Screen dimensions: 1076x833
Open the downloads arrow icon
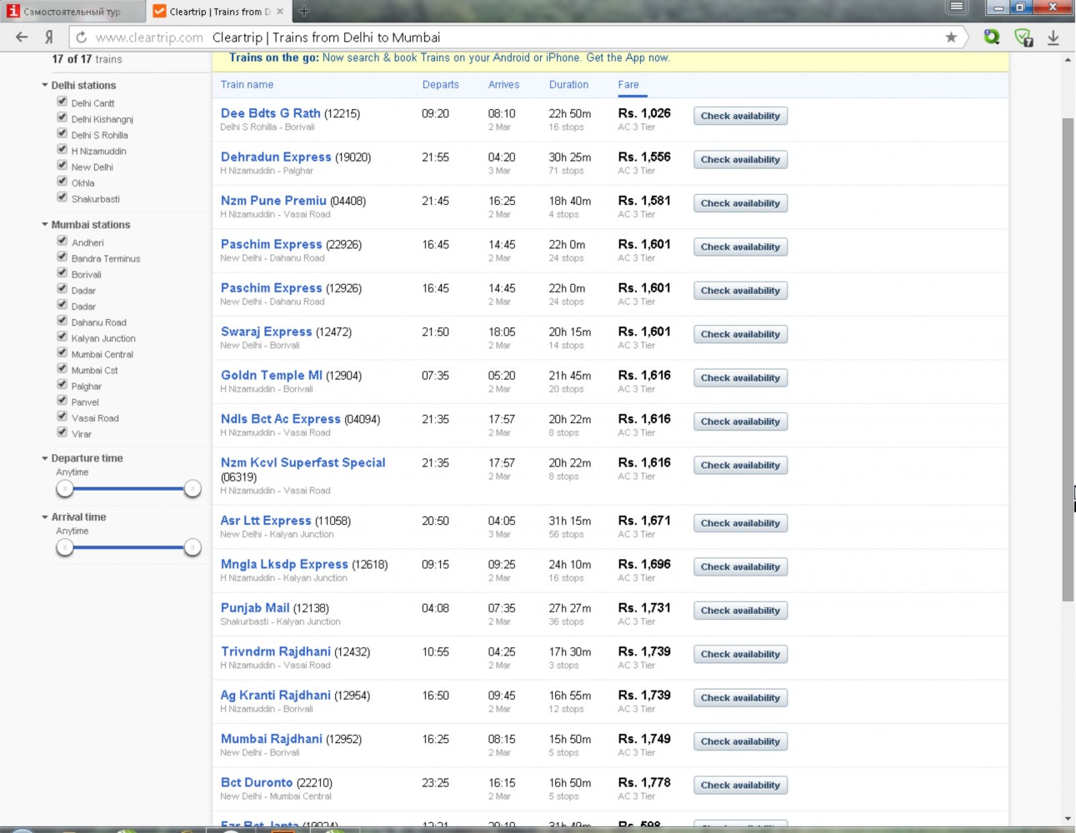1053,37
